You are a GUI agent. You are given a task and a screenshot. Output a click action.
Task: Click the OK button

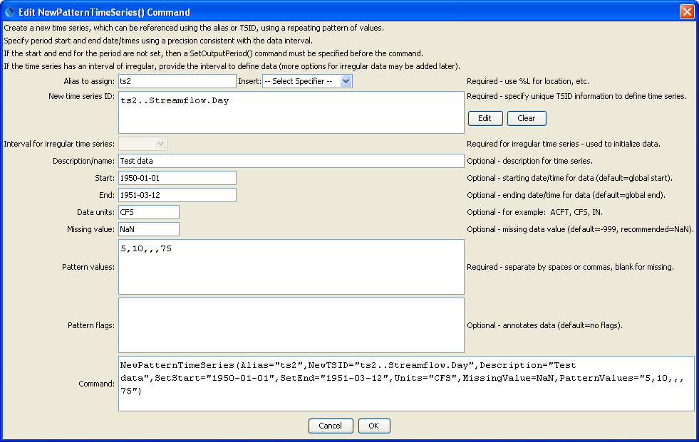pos(374,426)
